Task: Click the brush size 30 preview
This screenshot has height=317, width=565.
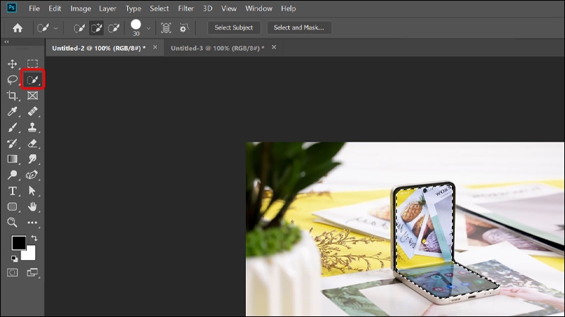Action: pyautogui.click(x=136, y=27)
